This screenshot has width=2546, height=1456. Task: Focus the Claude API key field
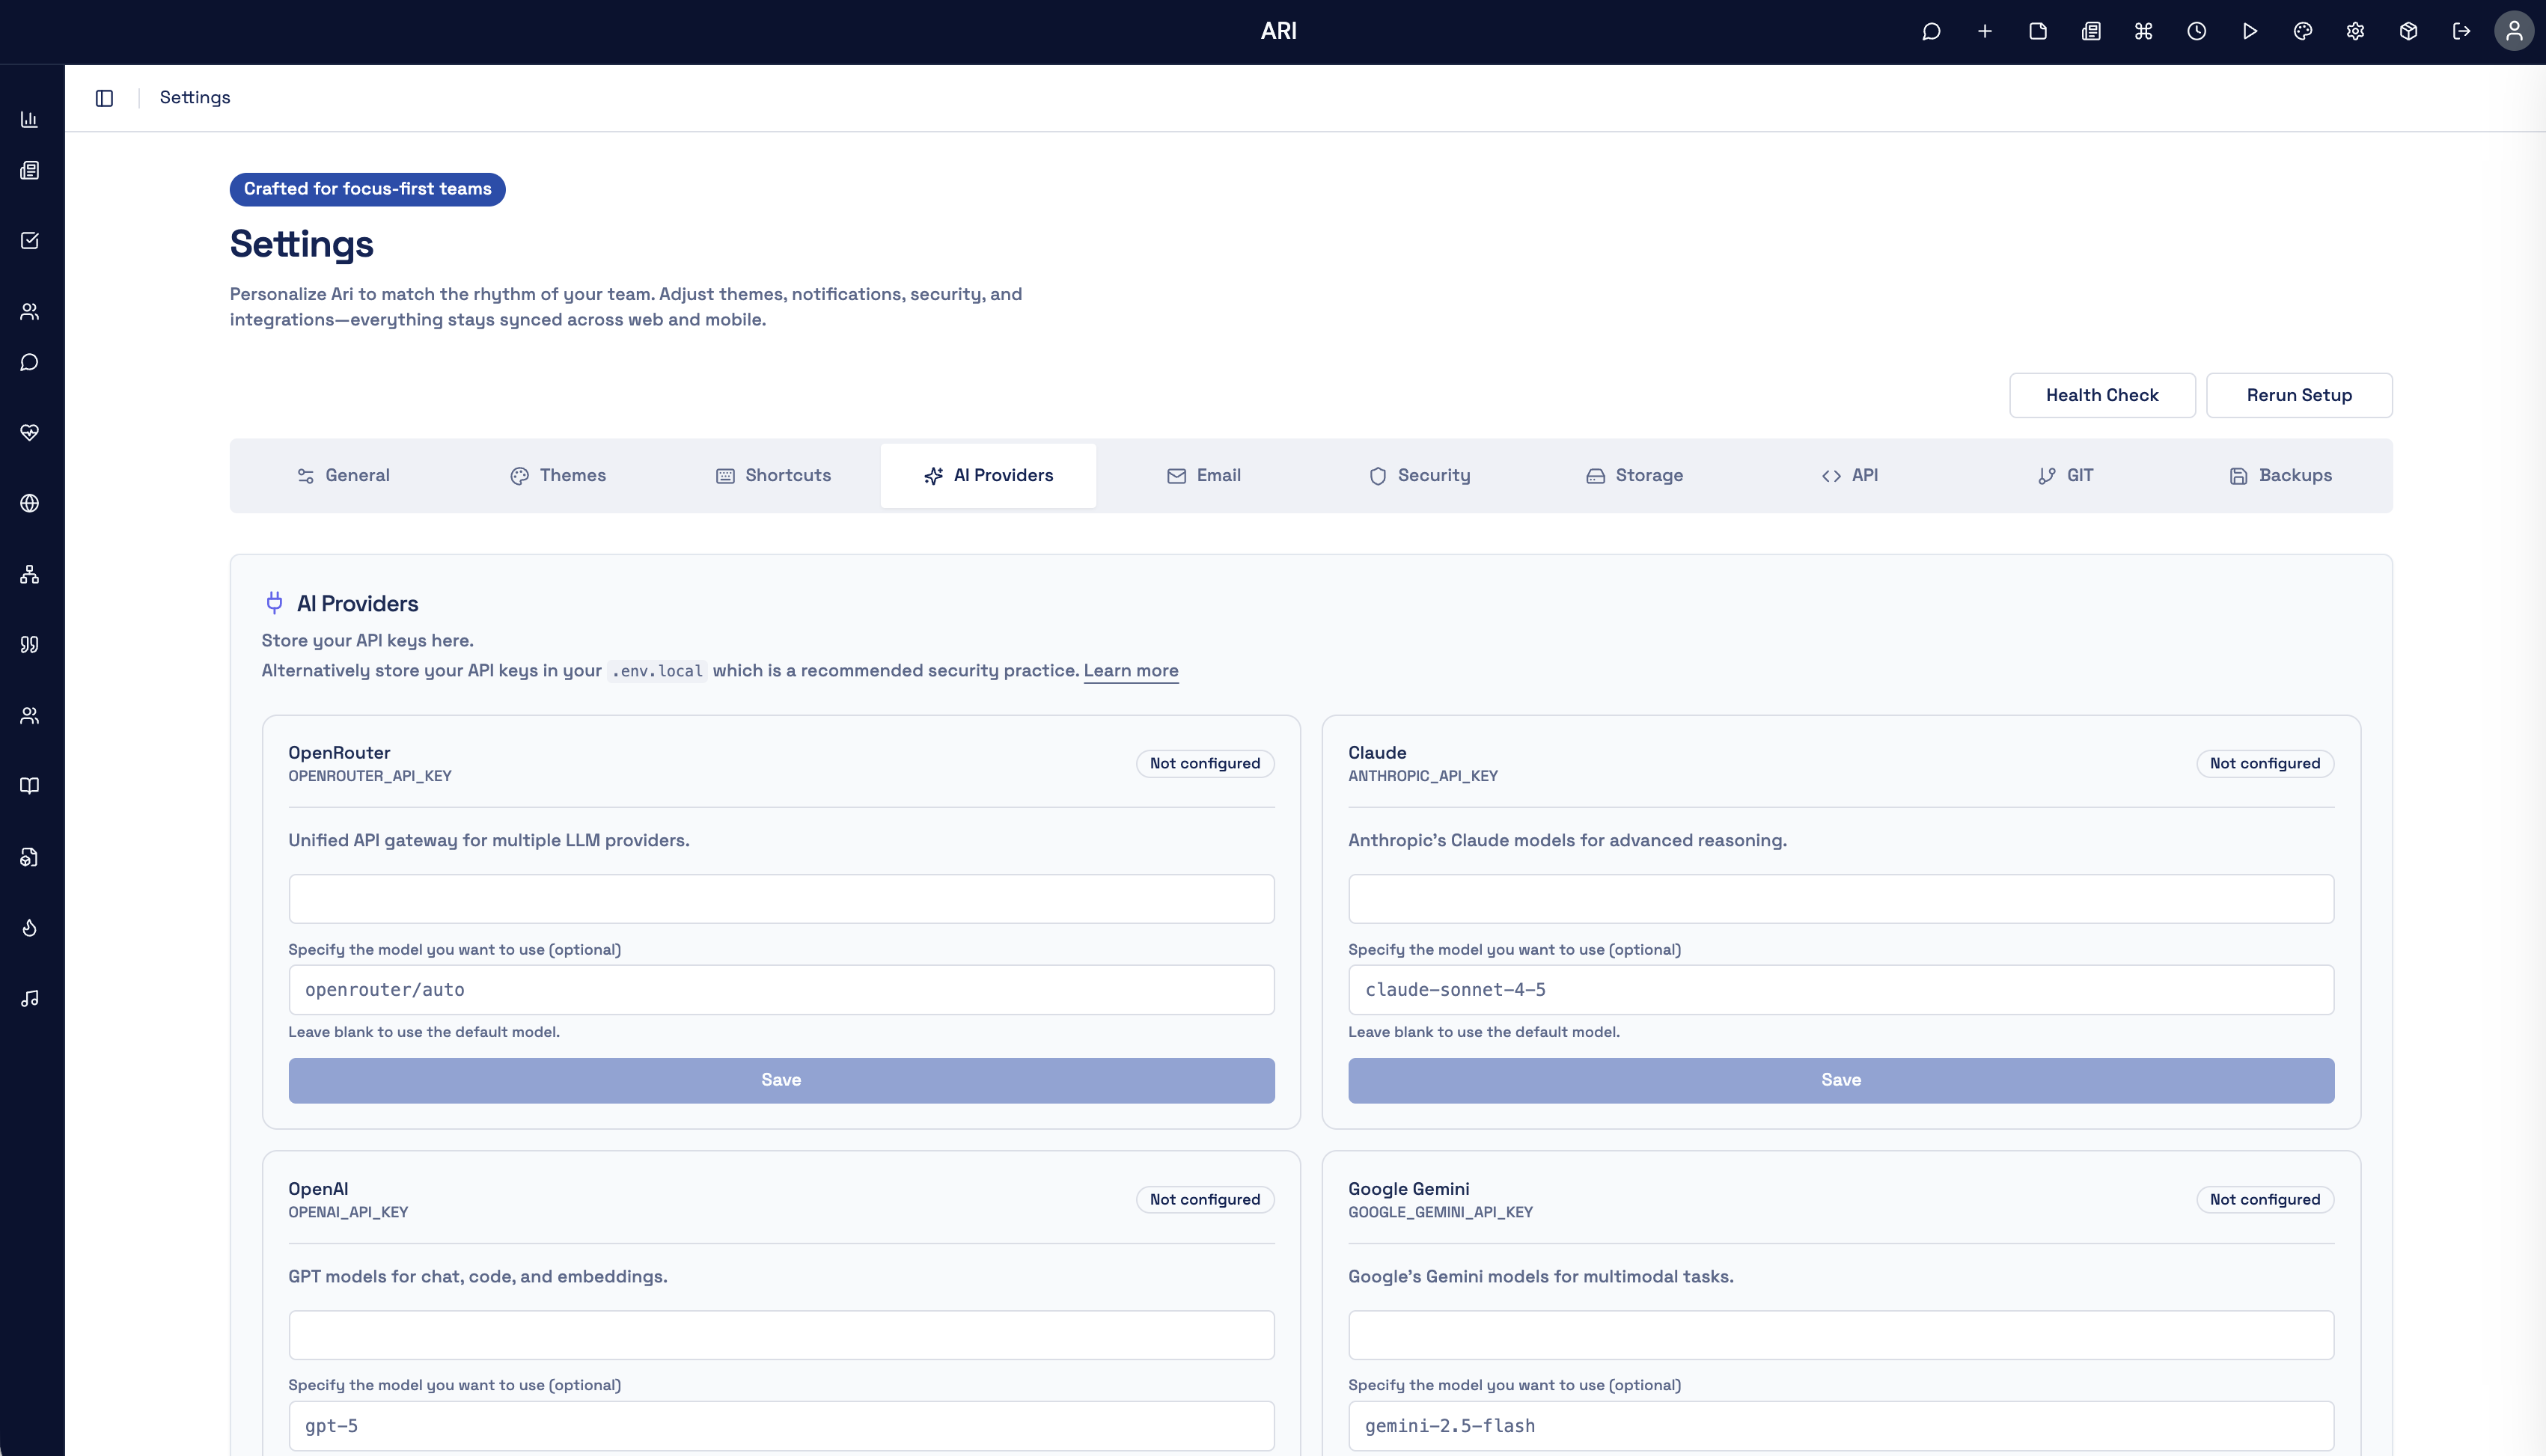point(1841,899)
